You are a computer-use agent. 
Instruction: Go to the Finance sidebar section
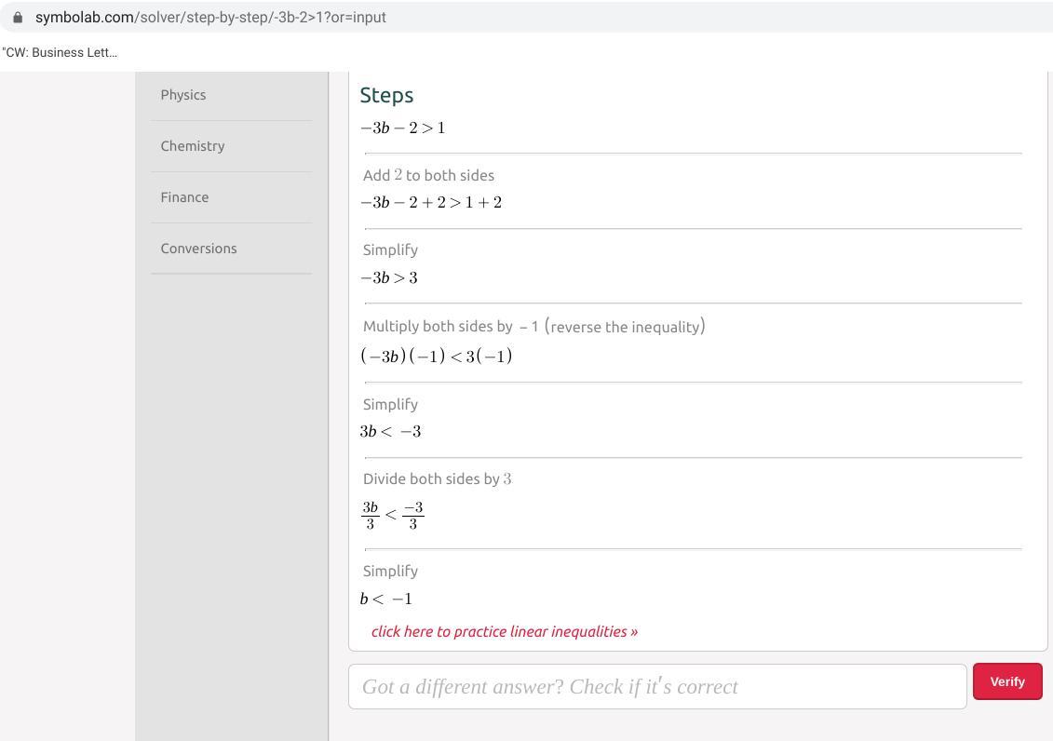[x=184, y=197]
